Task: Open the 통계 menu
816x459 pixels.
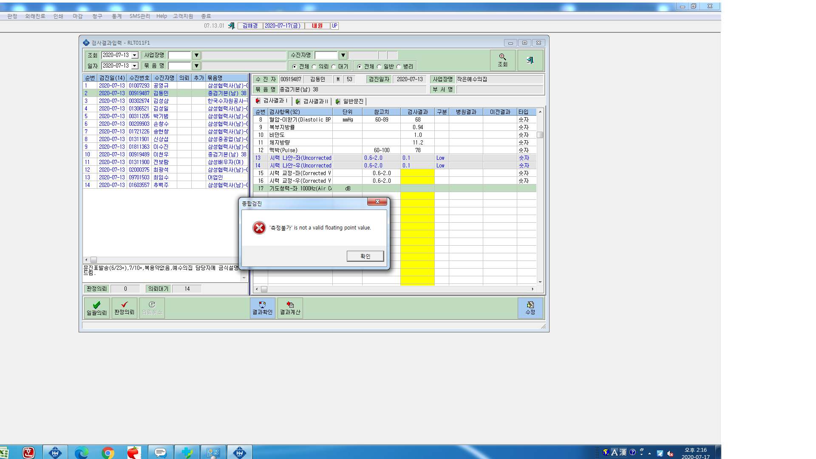Action: coord(116,16)
